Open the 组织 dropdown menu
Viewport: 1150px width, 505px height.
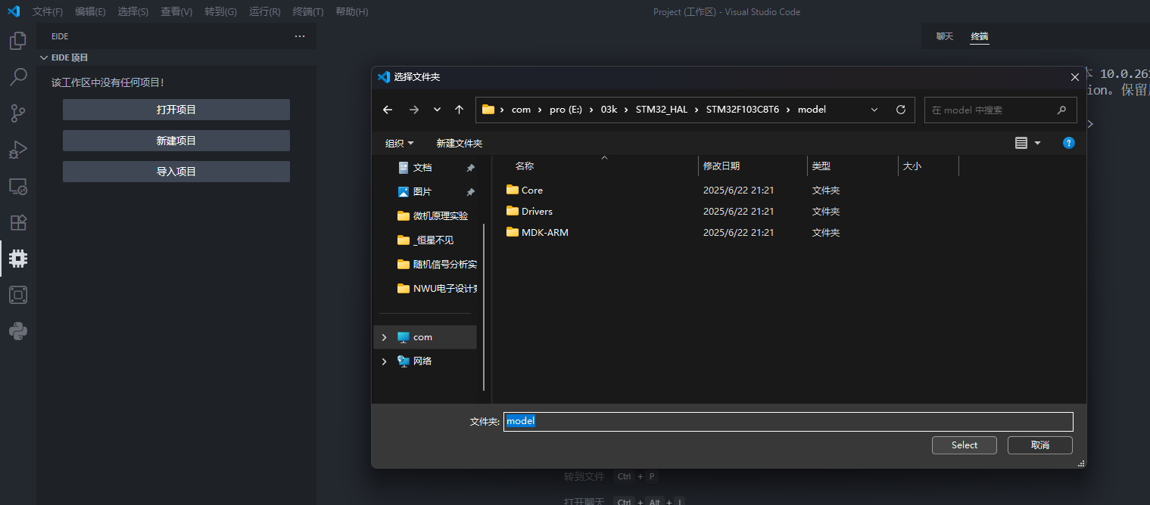click(x=399, y=143)
